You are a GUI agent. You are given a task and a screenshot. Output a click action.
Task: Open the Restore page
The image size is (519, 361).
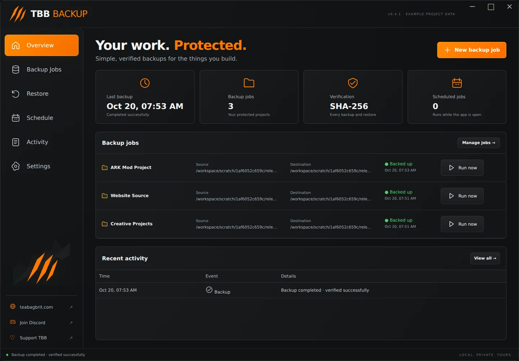point(41,94)
